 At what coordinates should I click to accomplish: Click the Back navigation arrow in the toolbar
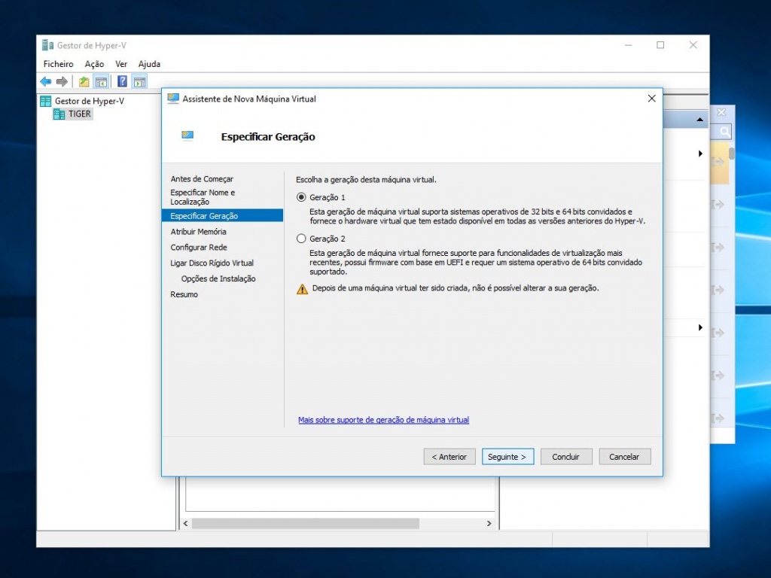[x=45, y=81]
